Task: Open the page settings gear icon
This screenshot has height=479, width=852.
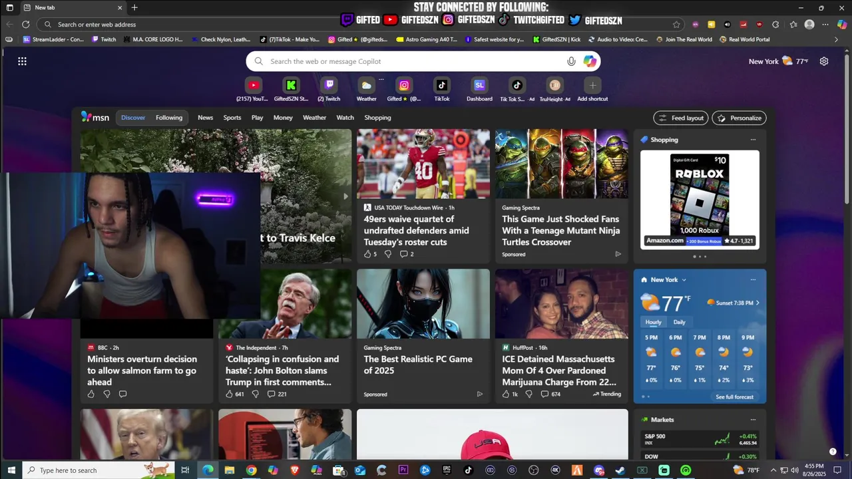Action: coord(824,61)
